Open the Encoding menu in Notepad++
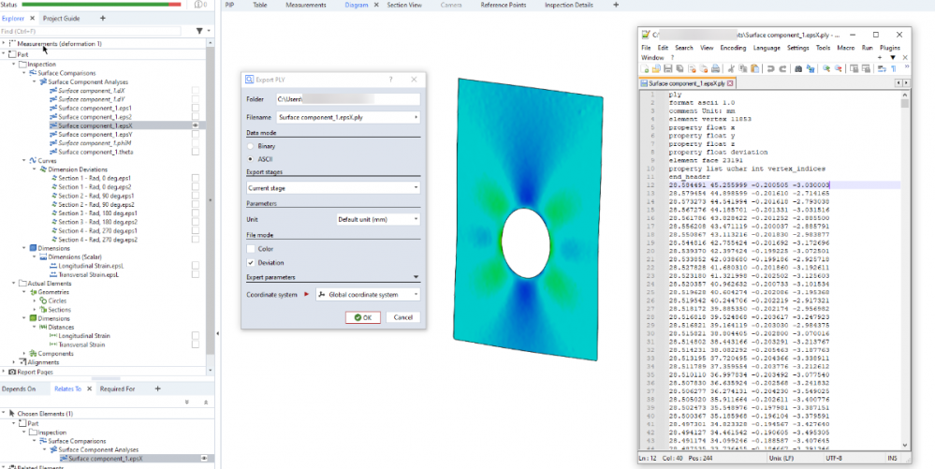 tap(733, 47)
